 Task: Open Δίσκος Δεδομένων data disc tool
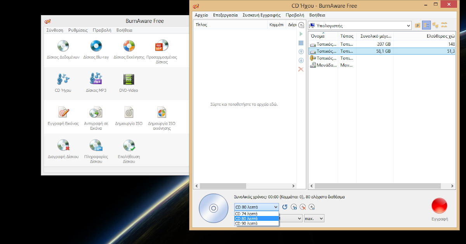pyautogui.click(x=63, y=50)
